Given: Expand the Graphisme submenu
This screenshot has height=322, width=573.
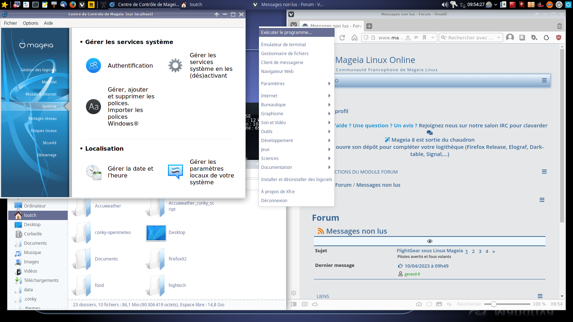Looking at the screenshot, I should (x=296, y=113).
